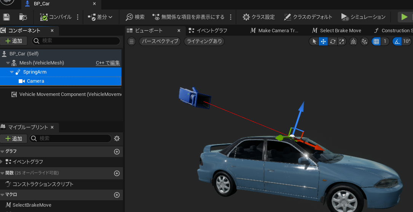413x212 pixels.
Task: Open the Construction Script tab
Action: click(x=394, y=31)
